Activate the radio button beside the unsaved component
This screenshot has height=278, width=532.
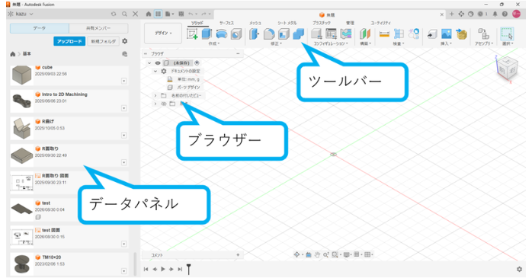click(197, 63)
